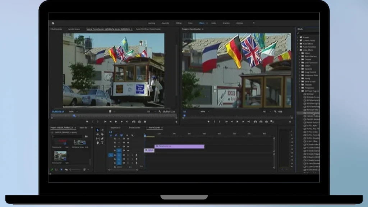The width and height of the screenshot is (368, 207).
Task: Toggle Snap in the timeline
Action: 116,135
